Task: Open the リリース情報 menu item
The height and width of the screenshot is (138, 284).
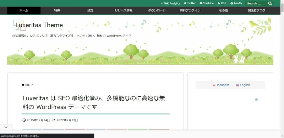Action: (x=124, y=11)
